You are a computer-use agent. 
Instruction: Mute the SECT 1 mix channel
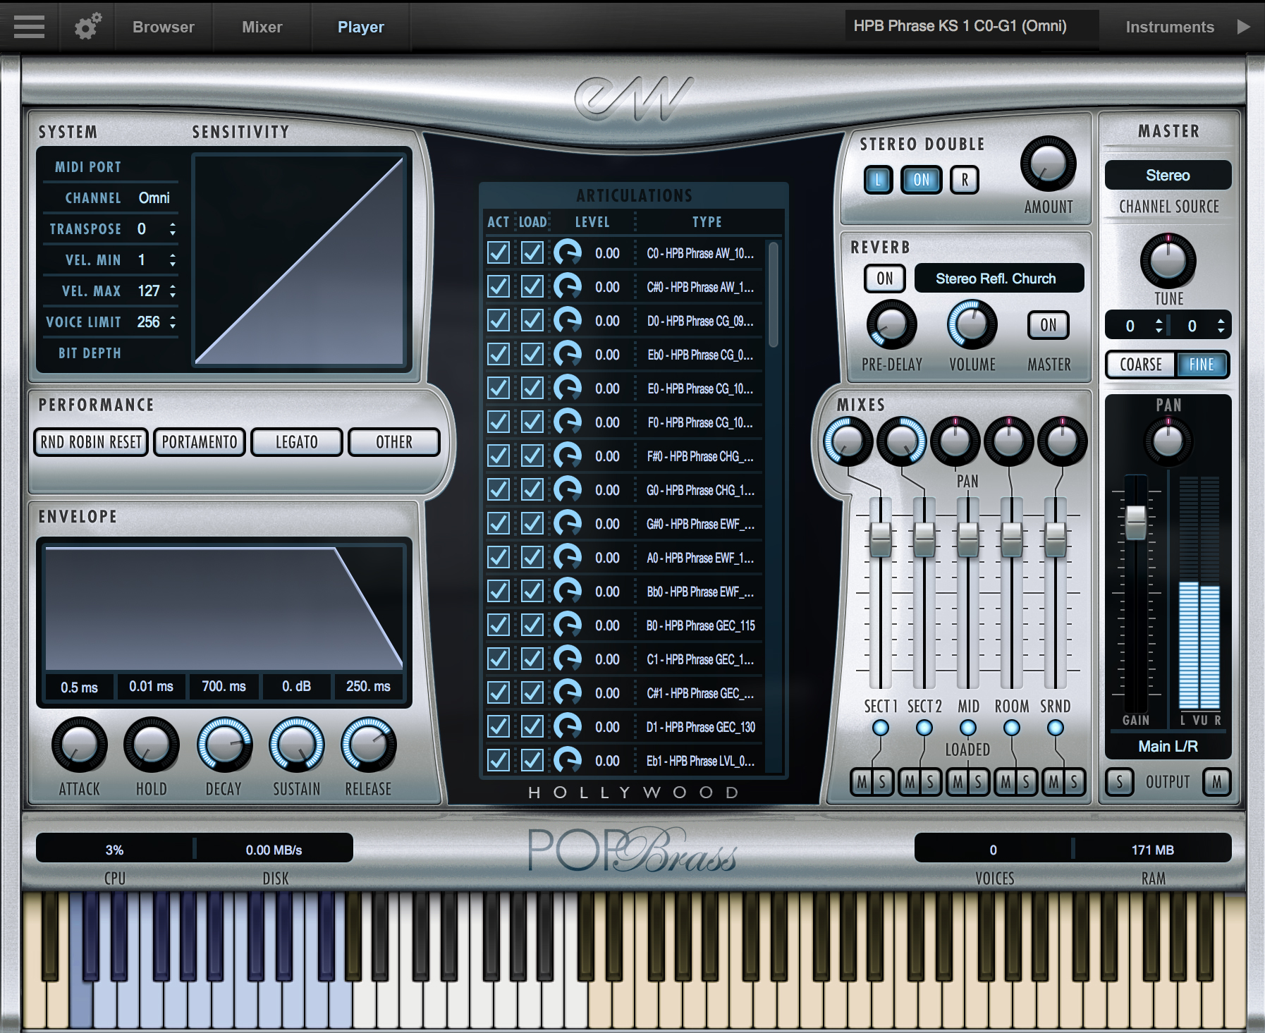pos(863,782)
